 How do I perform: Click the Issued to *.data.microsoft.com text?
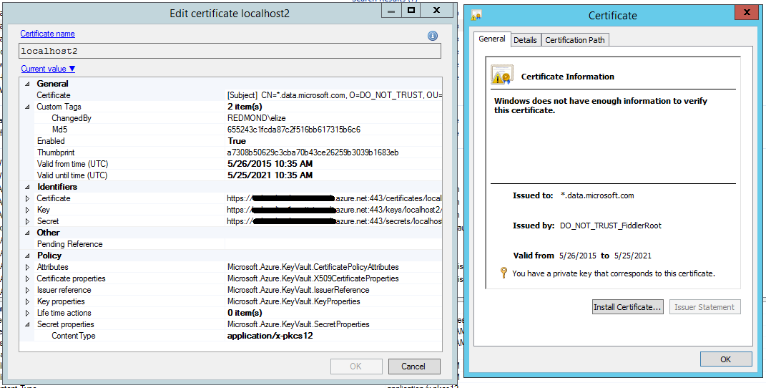coord(597,195)
